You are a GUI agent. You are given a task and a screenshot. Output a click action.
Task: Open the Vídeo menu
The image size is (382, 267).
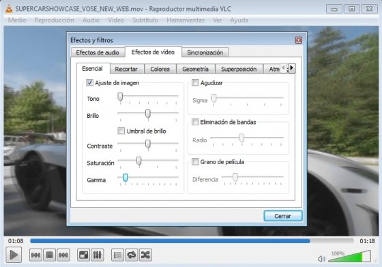point(116,20)
